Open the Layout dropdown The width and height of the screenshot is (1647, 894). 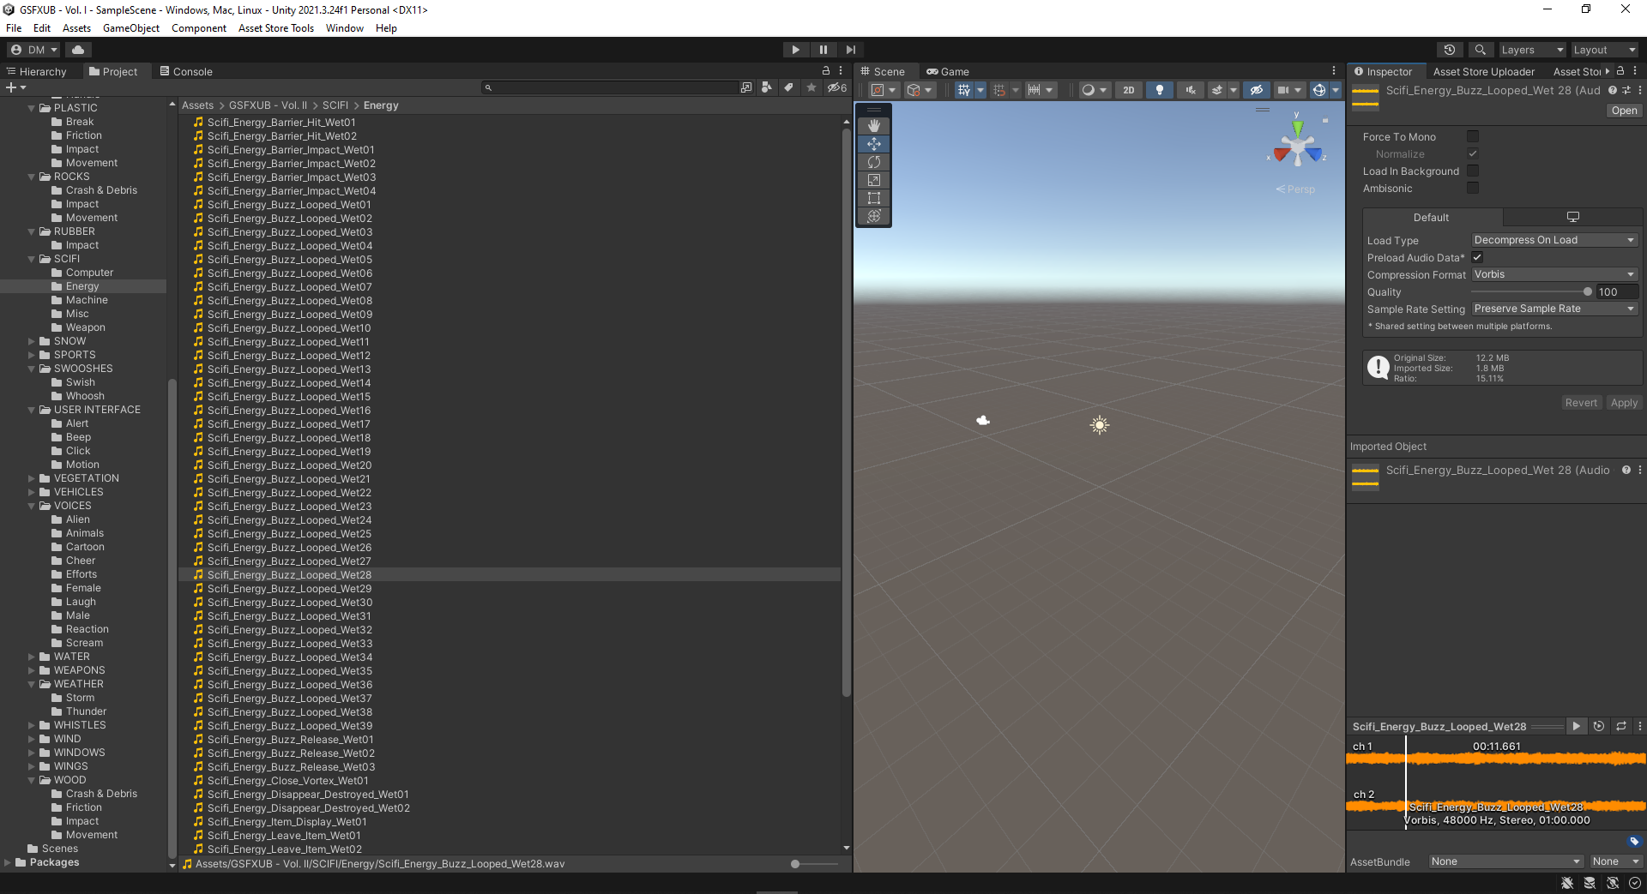tap(1604, 50)
